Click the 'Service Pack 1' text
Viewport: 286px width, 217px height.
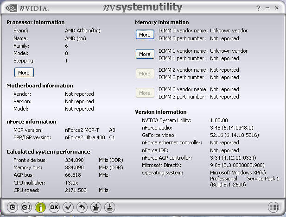[x=263, y=179]
